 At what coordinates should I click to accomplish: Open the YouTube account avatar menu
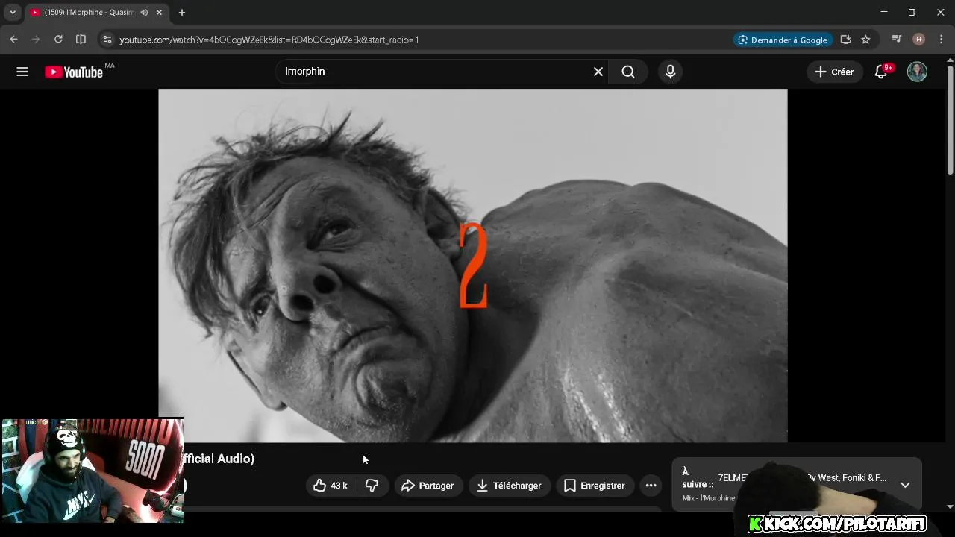point(917,72)
